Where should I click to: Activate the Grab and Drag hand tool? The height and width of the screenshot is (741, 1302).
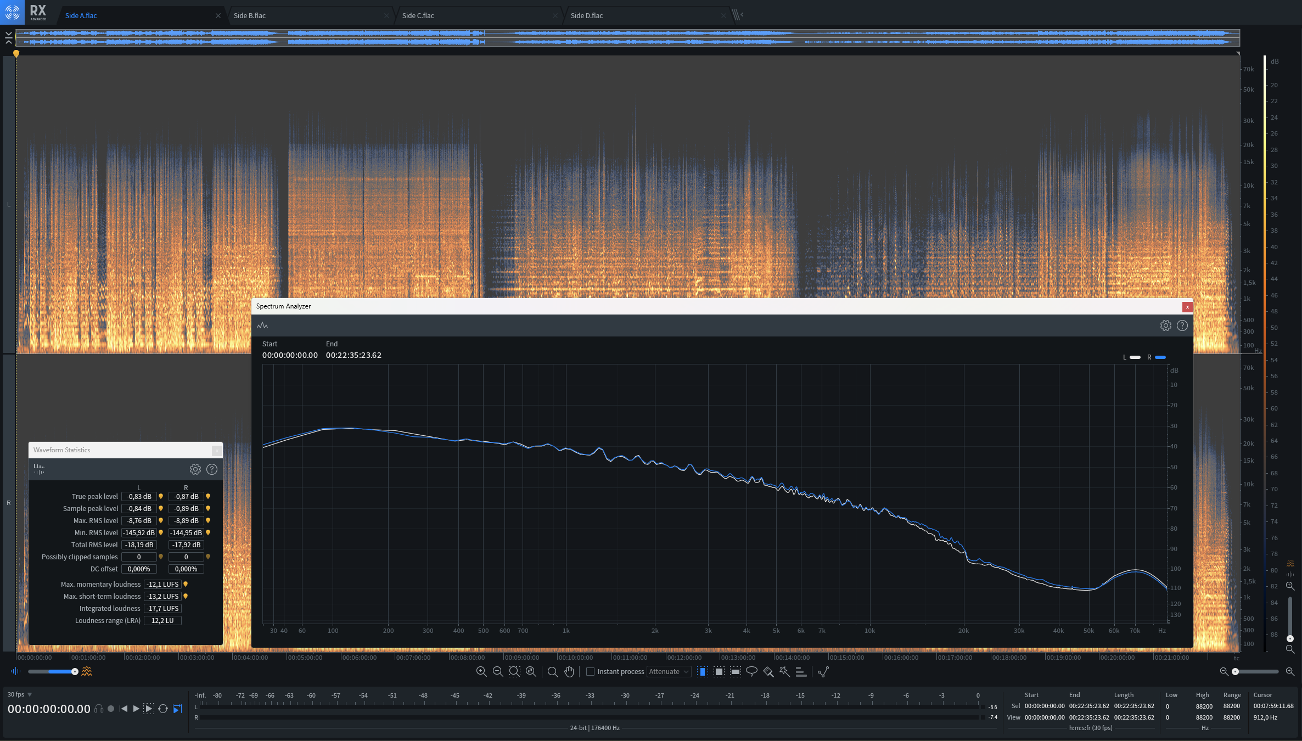[569, 671]
